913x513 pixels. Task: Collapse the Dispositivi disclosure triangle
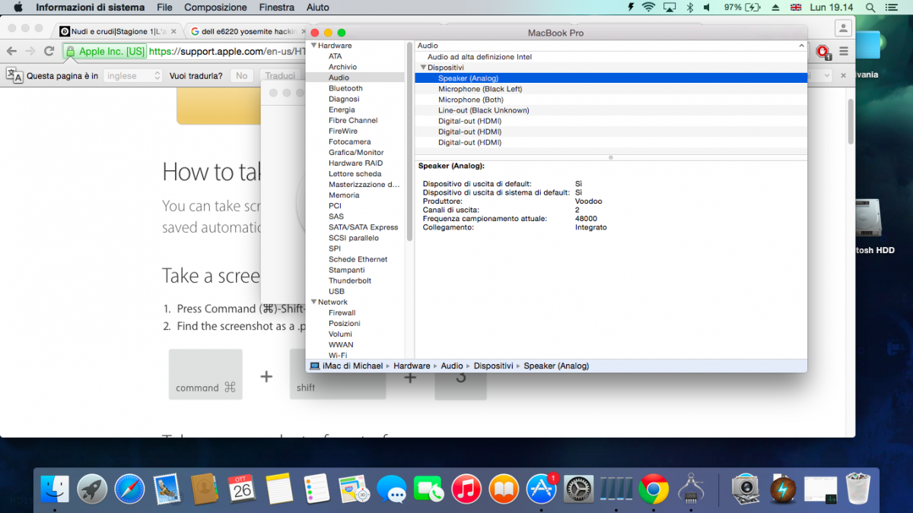click(x=423, y=68)
